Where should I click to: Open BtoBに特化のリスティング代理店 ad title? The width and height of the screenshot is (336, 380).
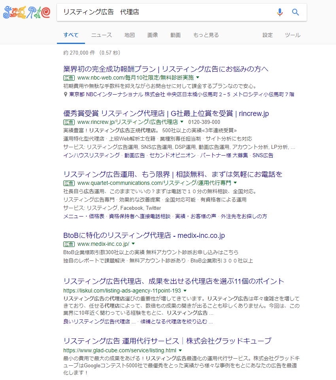(144, 235)
